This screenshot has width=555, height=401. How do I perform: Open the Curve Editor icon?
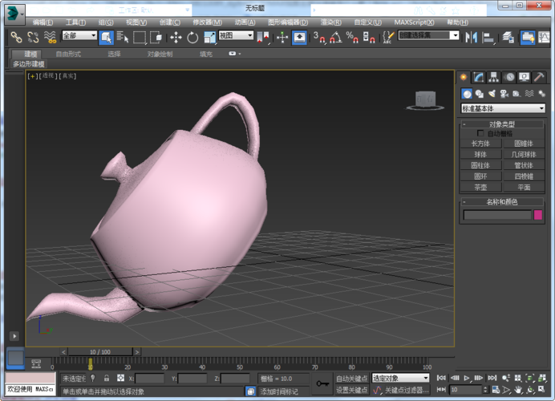click(545, 37)
